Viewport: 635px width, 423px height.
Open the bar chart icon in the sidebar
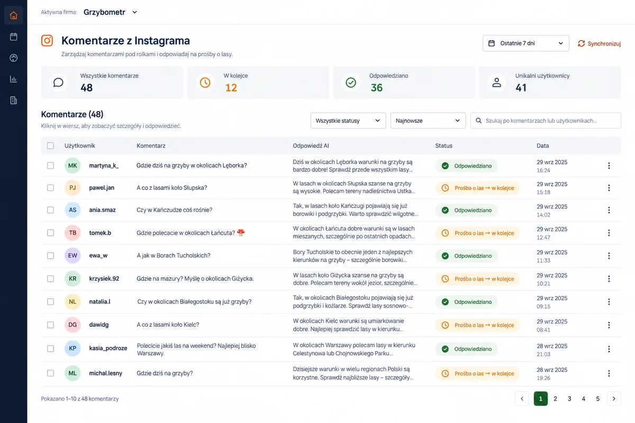pos(13,79)
